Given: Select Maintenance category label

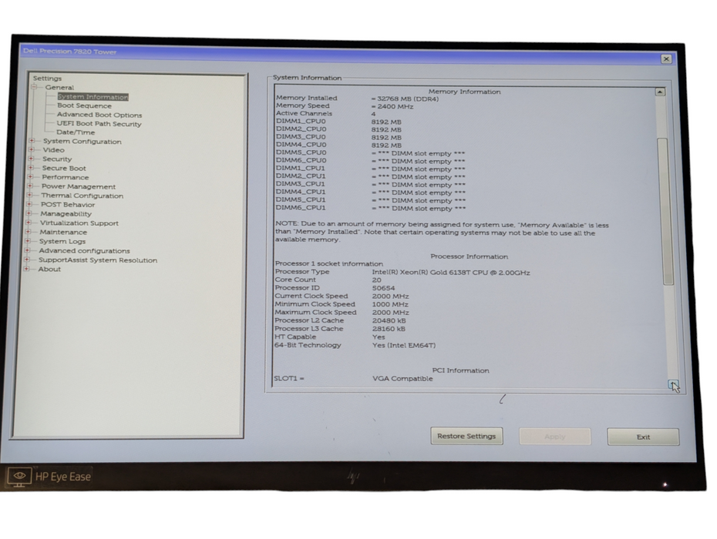Looking at the screenshot, I should [x=63, y=232].
